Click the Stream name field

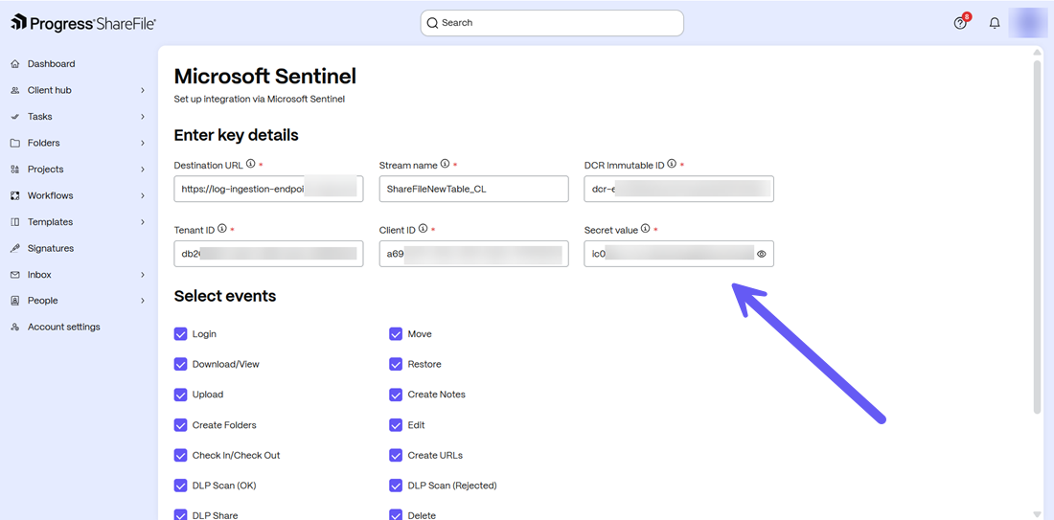(x=474, y=189)
